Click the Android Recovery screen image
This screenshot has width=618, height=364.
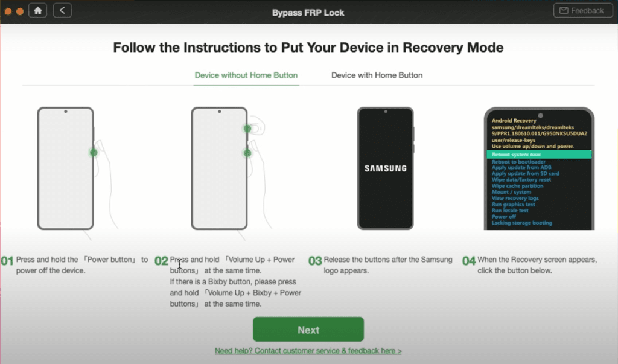(x=539, y=168)
